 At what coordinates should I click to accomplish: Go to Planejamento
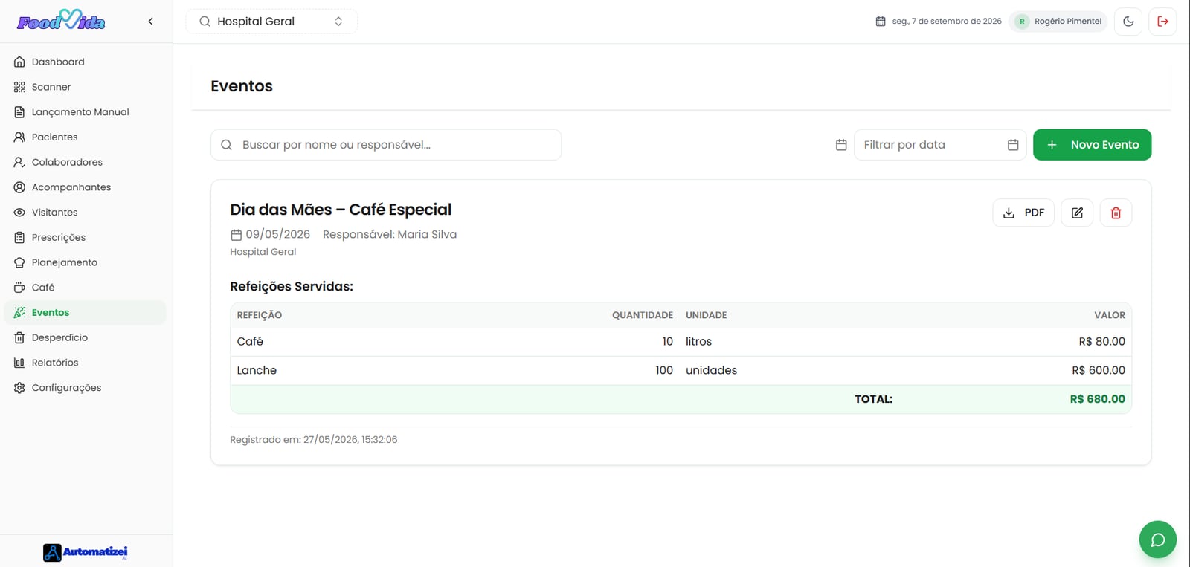tap(85, 262)
